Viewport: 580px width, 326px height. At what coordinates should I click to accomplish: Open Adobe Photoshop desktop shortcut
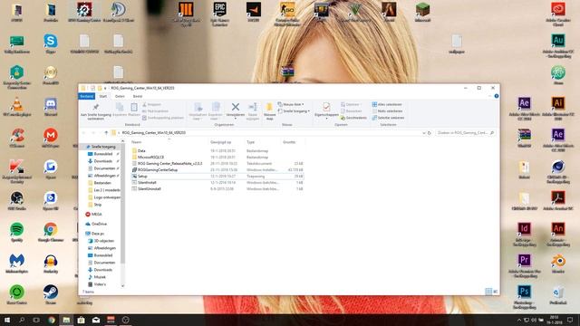pos(524,297)
